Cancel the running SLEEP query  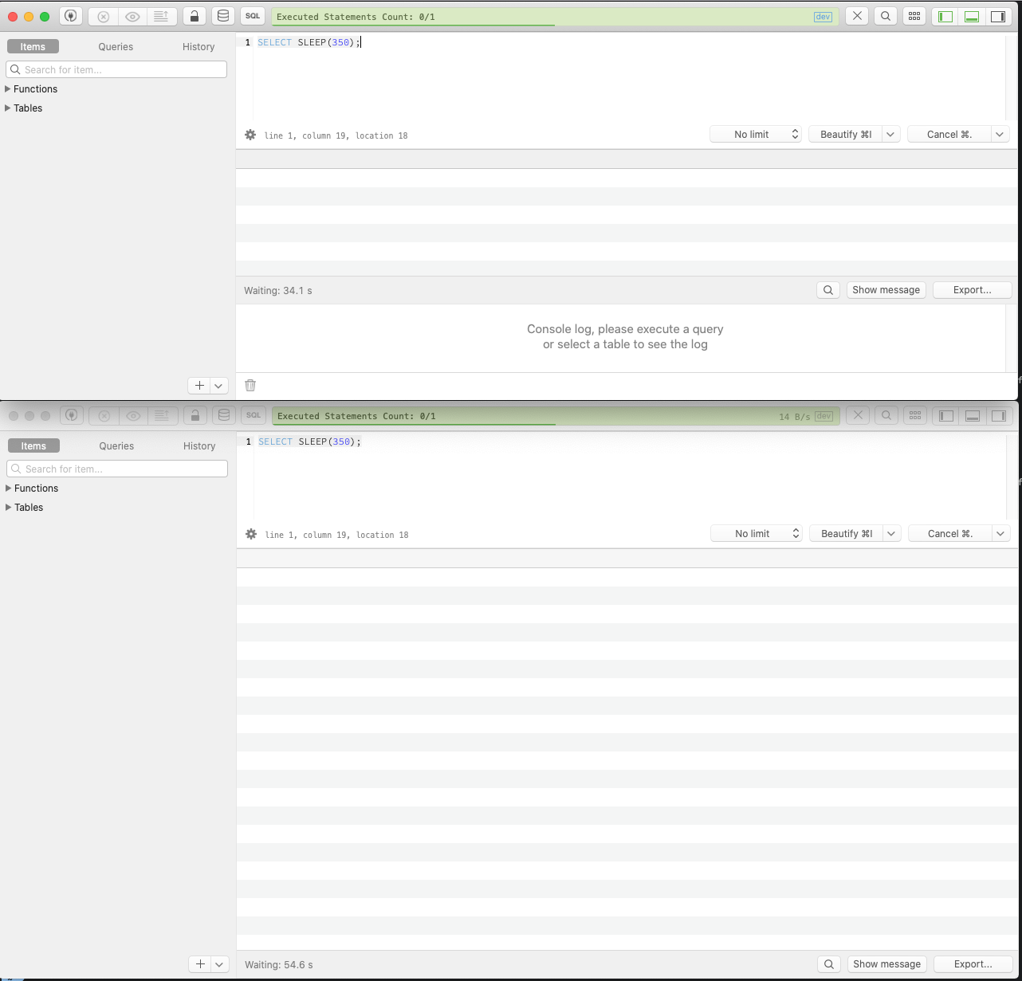pyautogui.click(x=949, y=134)
